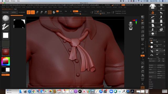Expand the Split section

click(x=150, y=80)
